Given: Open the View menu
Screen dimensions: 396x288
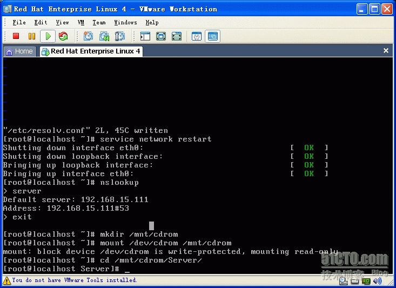Looking at the screenshot, I should point(62,23).
